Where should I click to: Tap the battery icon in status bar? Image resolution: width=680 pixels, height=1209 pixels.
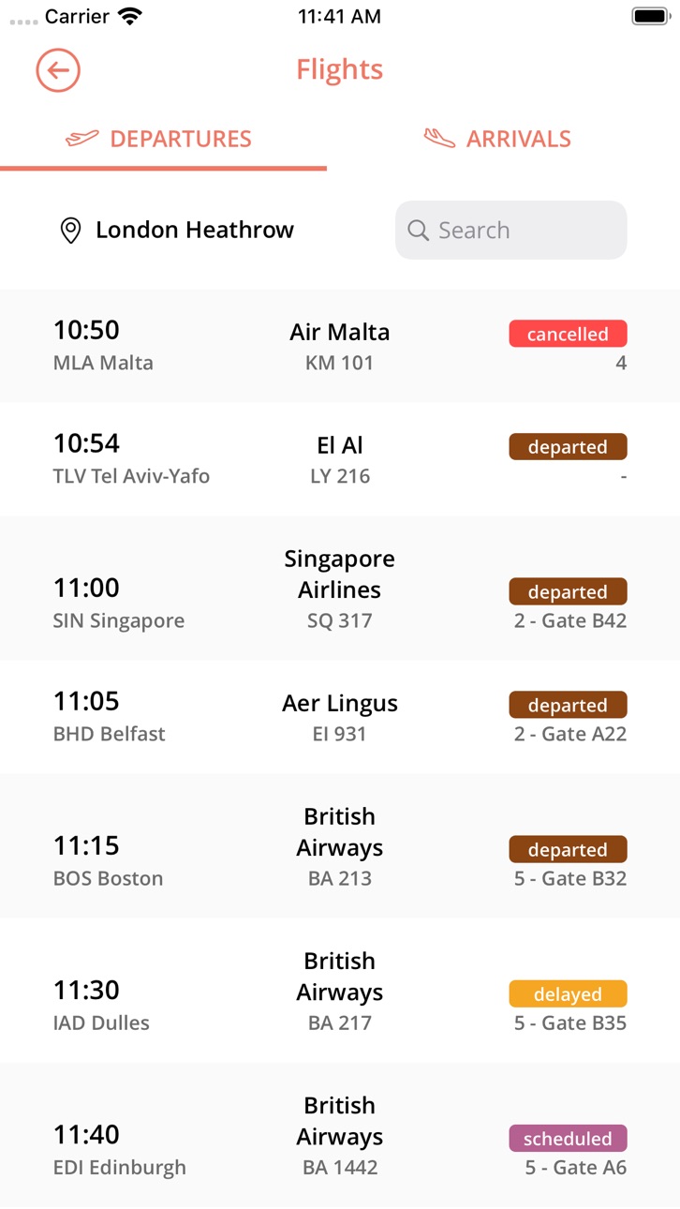tap(649, 16)
